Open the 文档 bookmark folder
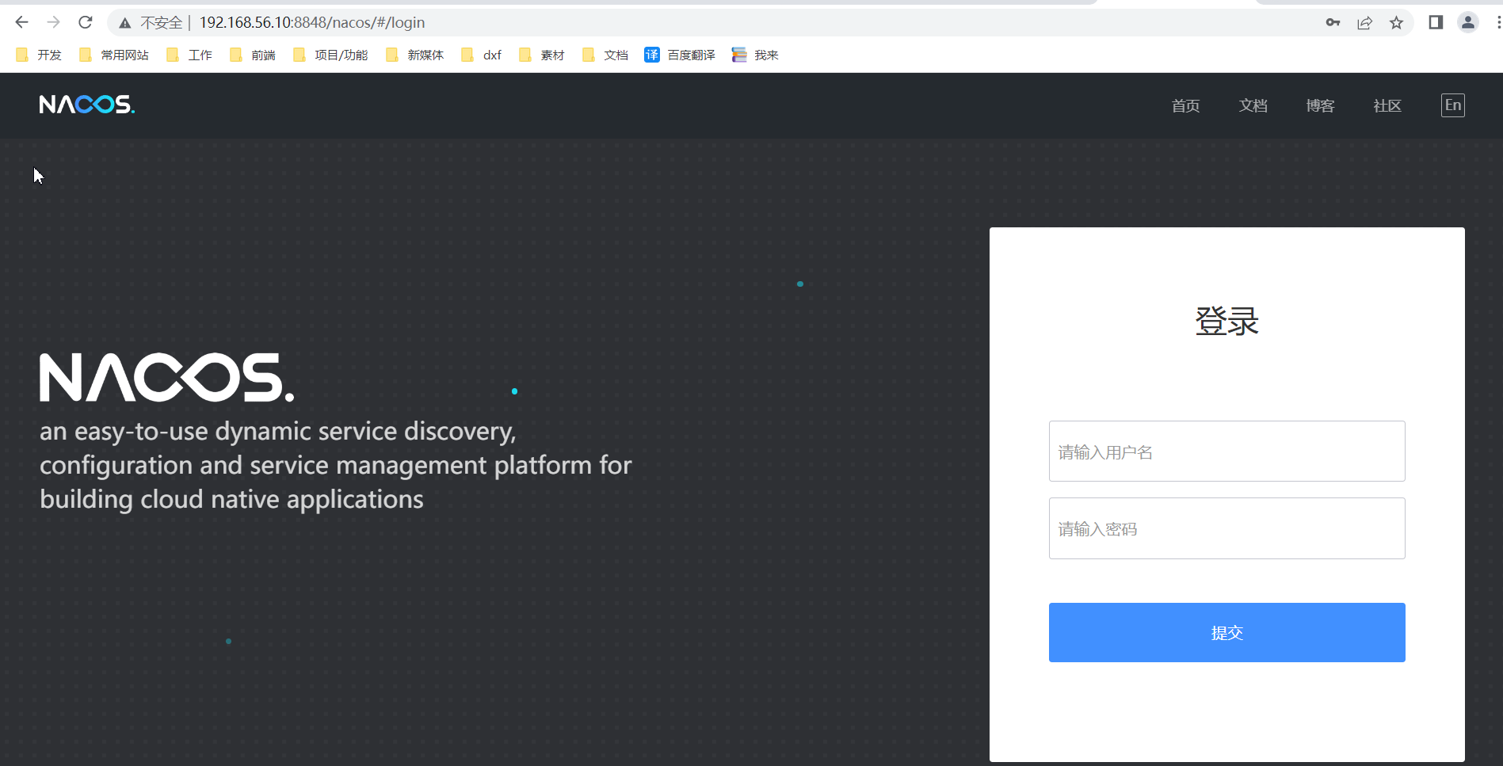 point(605,55)
